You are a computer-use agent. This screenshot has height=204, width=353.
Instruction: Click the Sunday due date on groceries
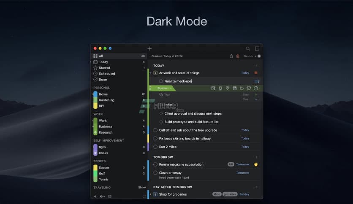click(244, 194)
